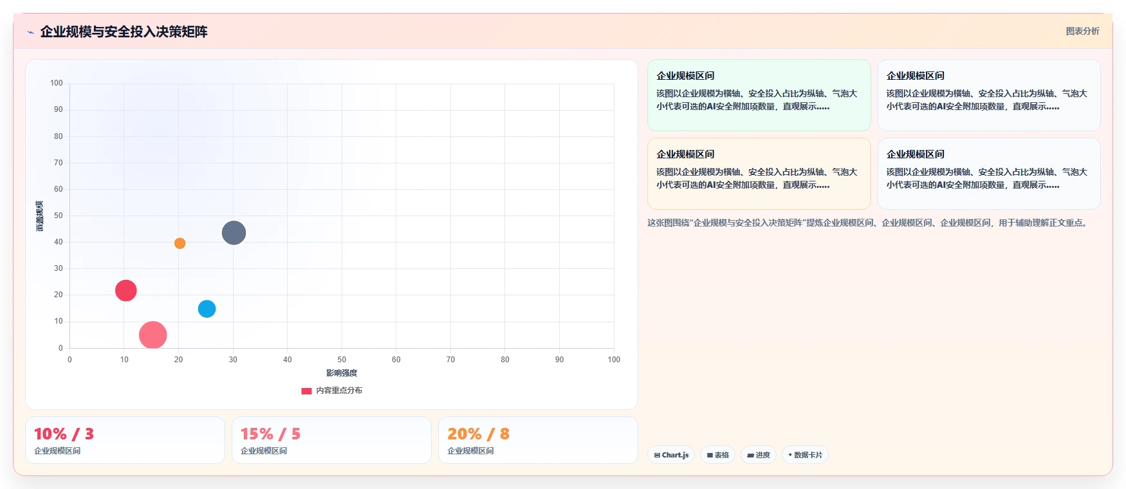Screen dimensions: 1126x489
Task: Select the green 企业规模区间 info card
Action: [759, 95]
